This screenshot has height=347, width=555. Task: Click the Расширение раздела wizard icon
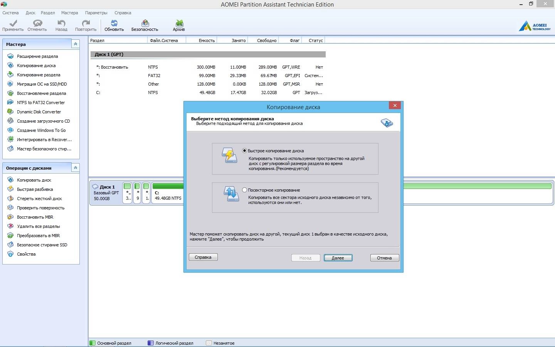click(10, 56)
